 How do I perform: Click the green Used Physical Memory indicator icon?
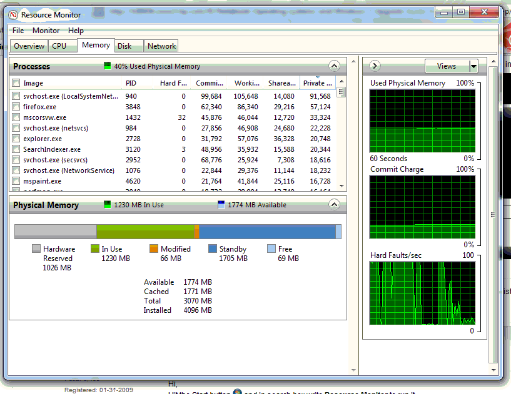(x=108, y=66)
